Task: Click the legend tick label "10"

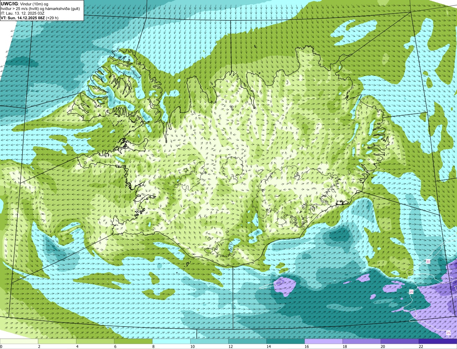Action: 192,347
